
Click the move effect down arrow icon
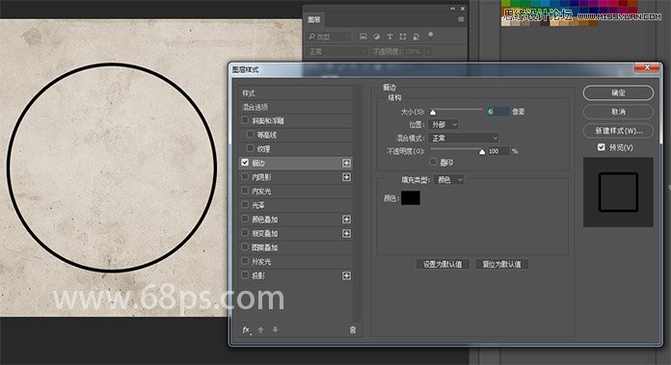pyautogui.click(x=275, y=330)
